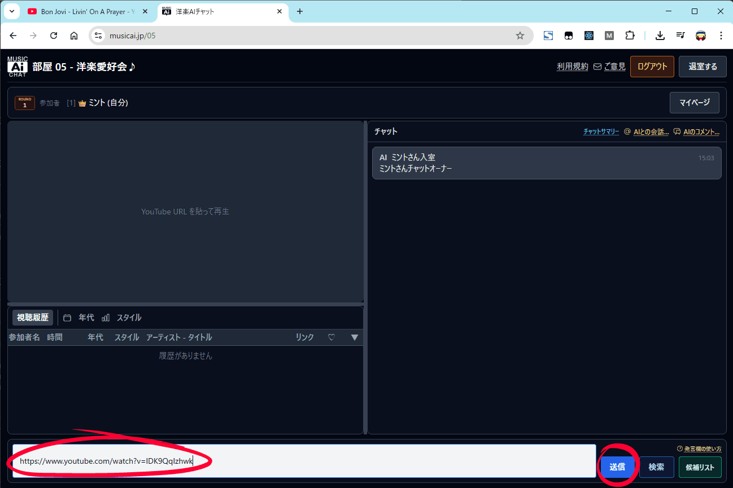This screenshot has height=488, width=733.
Task: Open the browser home page icon
Action: [x=74, y=36]
